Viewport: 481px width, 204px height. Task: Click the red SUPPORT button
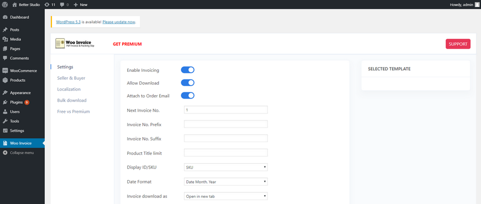click(458, 44)
